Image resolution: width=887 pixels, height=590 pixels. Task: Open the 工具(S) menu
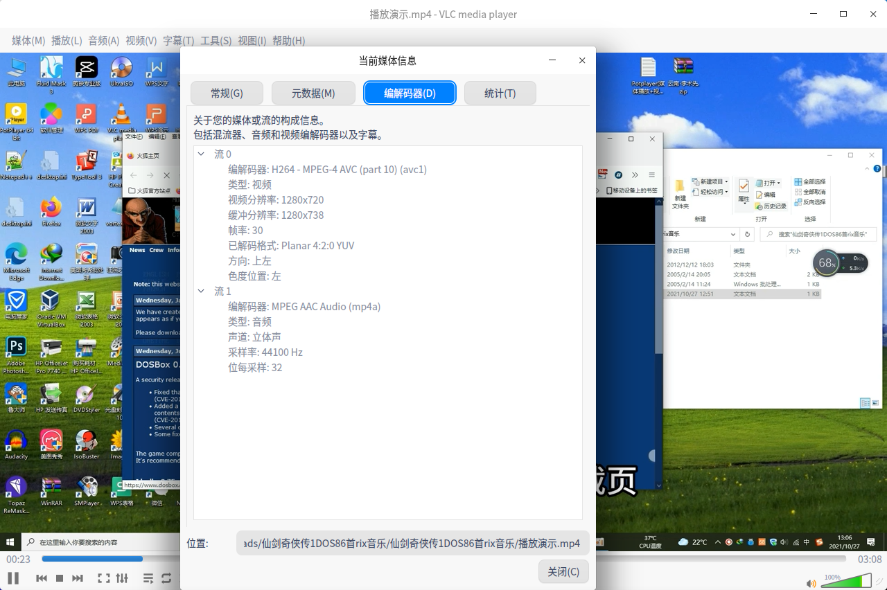click(x=216, y=41)
